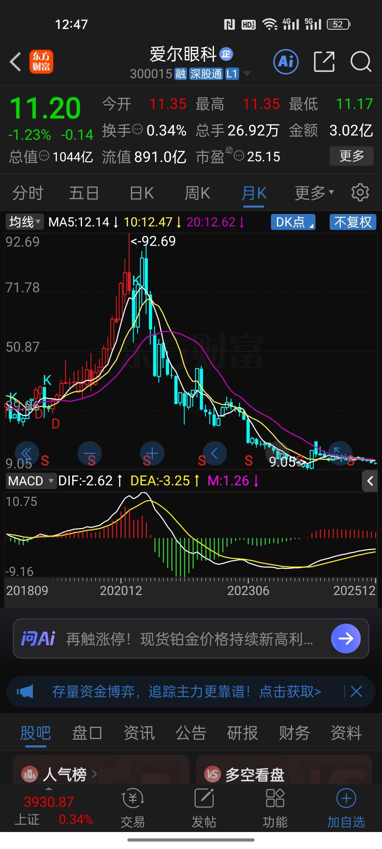Select the 月K chart tab

point(254,193)
